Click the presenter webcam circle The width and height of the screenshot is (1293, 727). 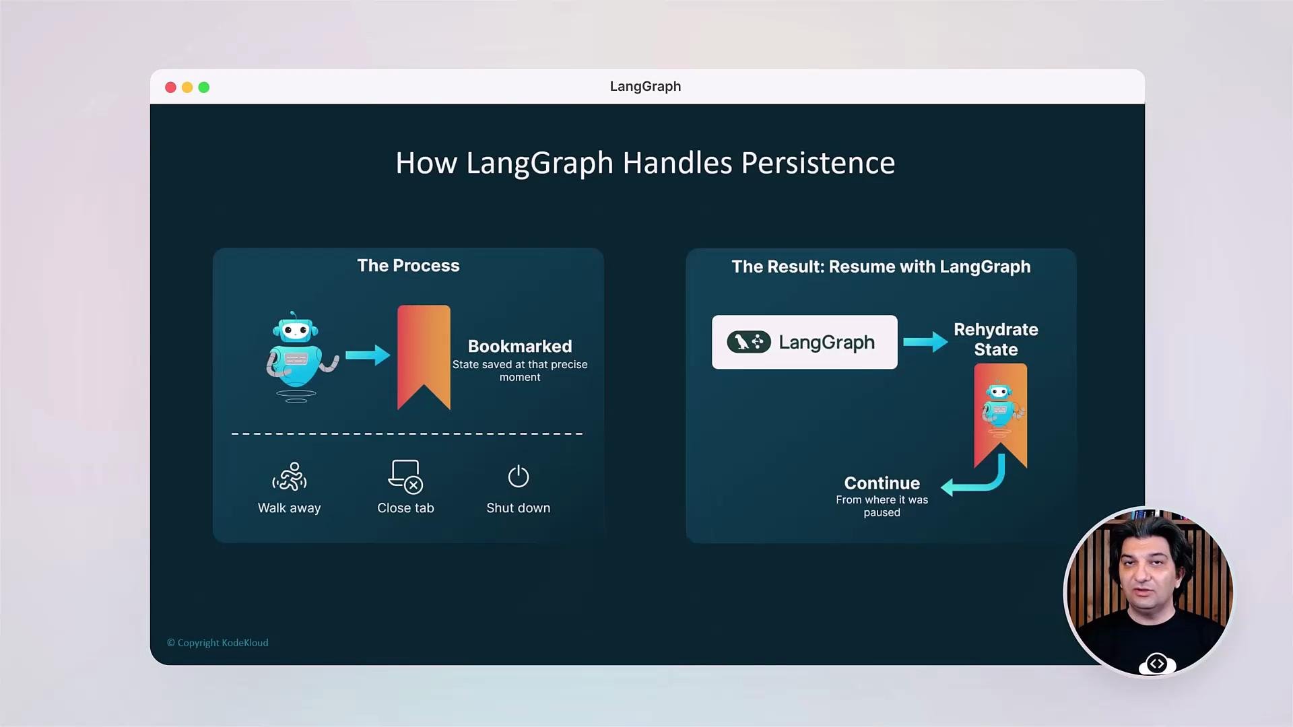tap(1149, 592)
